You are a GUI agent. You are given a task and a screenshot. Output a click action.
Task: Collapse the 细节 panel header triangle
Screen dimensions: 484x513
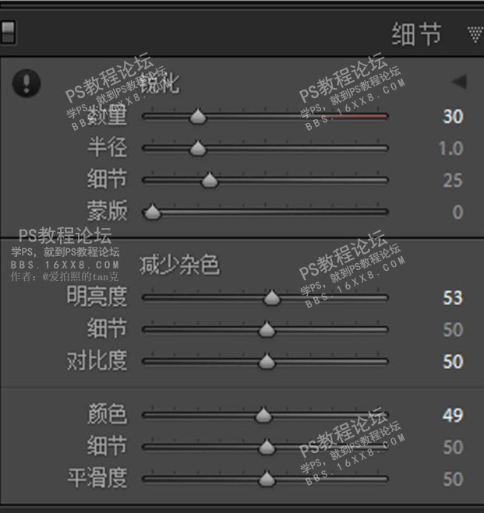(475, 35)
